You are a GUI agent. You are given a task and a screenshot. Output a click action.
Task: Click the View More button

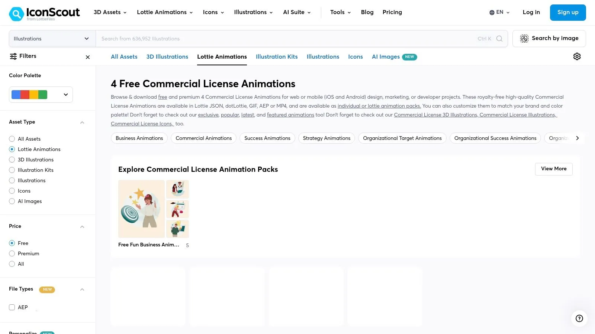pos(553,169)
